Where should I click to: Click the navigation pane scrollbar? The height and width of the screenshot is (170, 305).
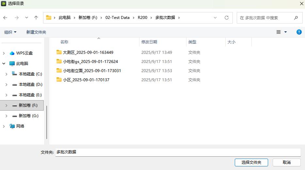[x=47, y=122]
